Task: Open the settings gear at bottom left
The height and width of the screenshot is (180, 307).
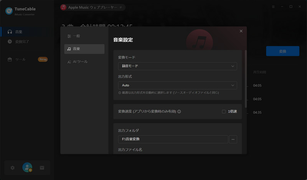Action: pos(13,168)
